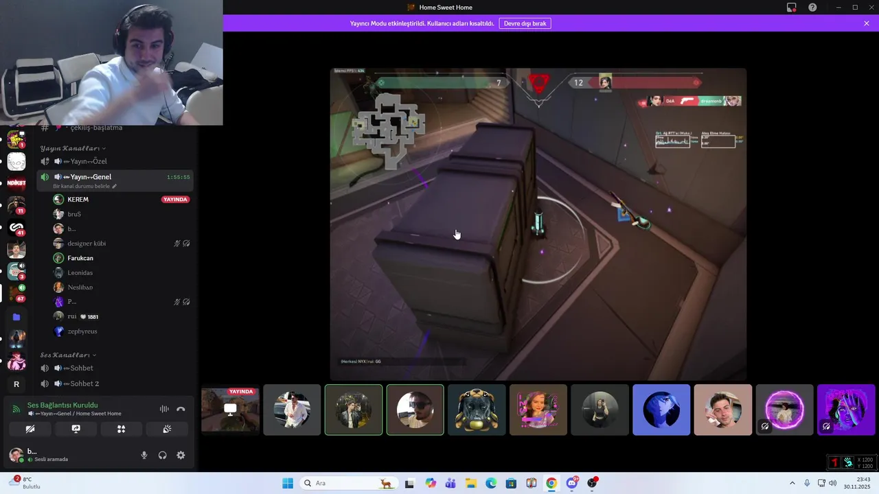This screenshot has width=879, height=494.
Task: Open the 'R' server icon
Action: pos(16,384)
